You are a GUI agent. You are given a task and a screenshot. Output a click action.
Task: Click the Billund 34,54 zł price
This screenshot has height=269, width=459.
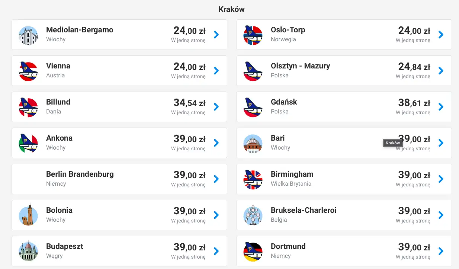(189, 102)
